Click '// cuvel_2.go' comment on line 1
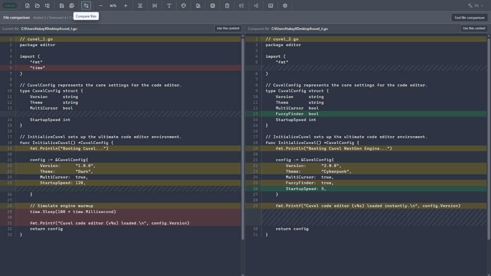This screenshot has height=276, width=491. 282,39
